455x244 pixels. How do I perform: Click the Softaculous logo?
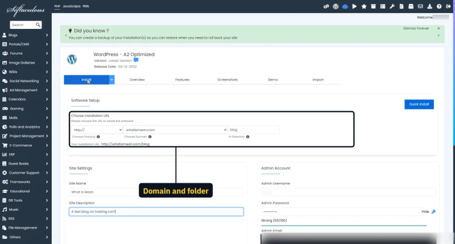click(x=26, y=10)
